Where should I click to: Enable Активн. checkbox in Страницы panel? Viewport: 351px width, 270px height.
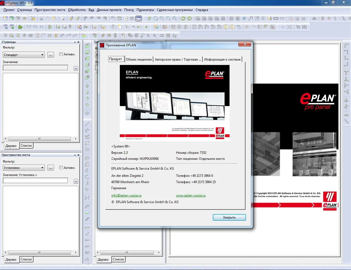click(x=61, y=54)
